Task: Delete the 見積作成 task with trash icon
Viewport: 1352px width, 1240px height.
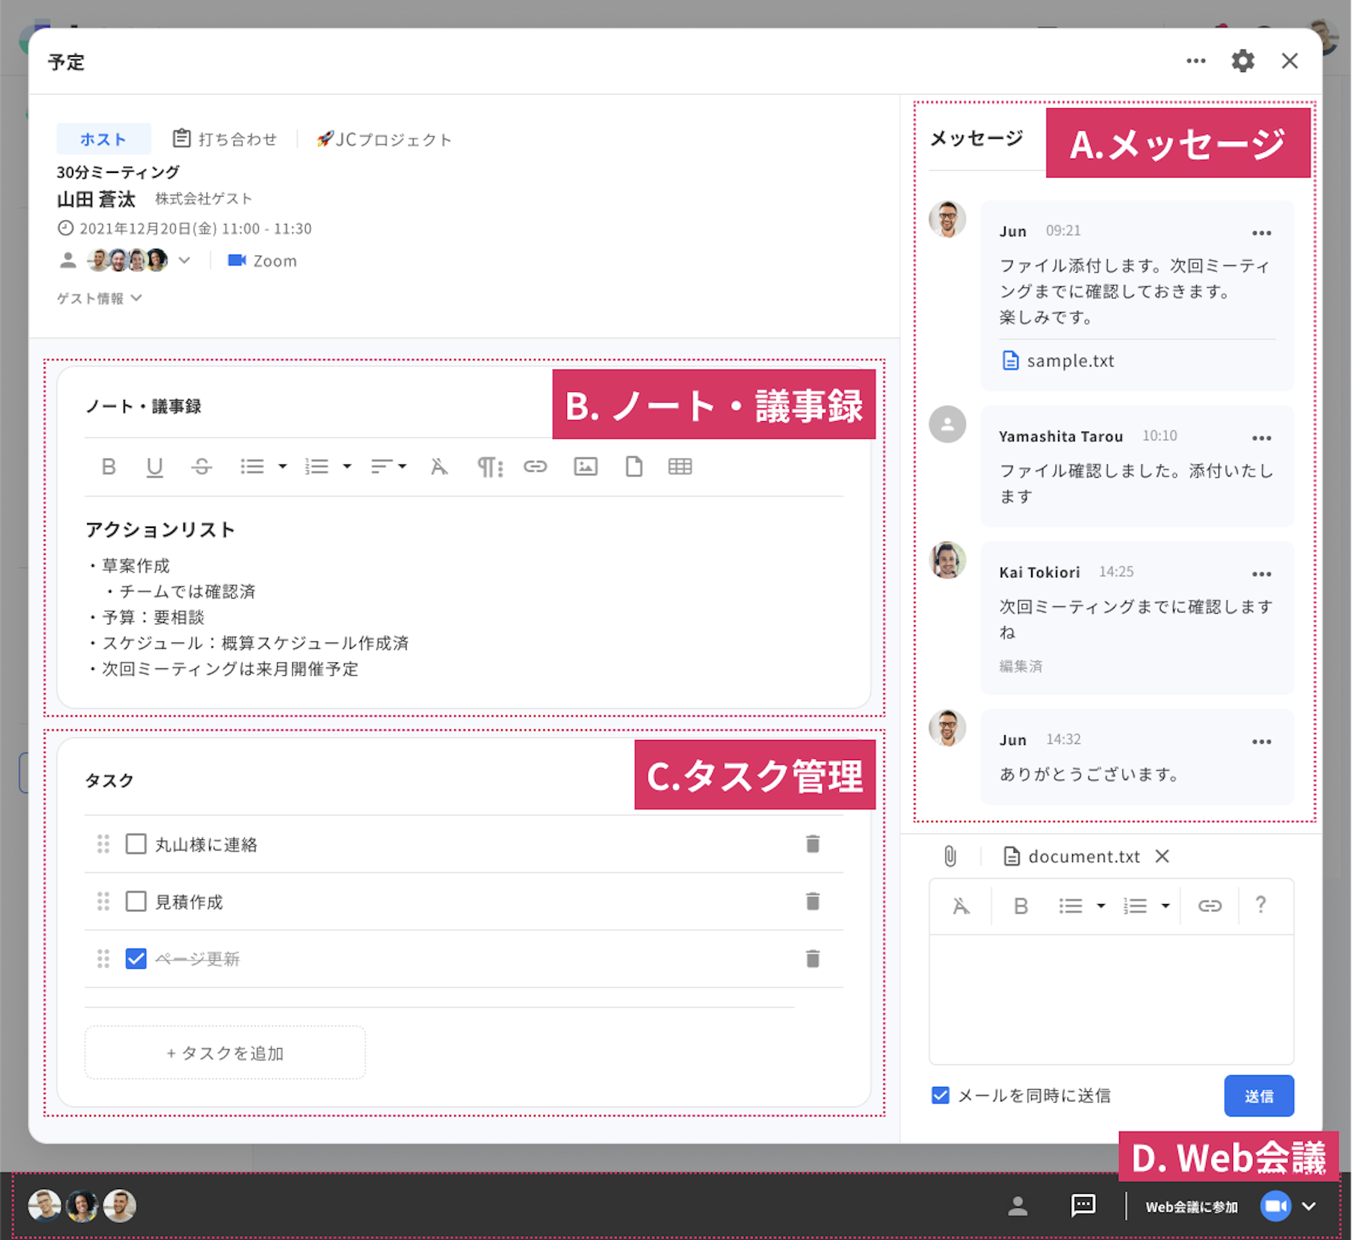Action: coord(812,901)
